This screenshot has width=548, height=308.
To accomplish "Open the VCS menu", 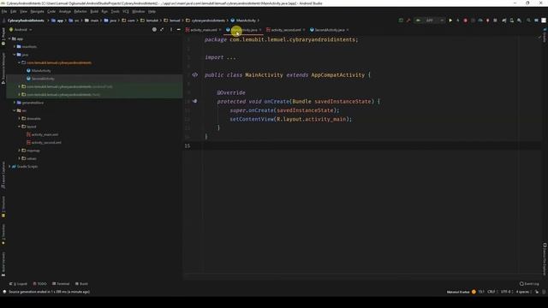I will [x=126, y=11].
